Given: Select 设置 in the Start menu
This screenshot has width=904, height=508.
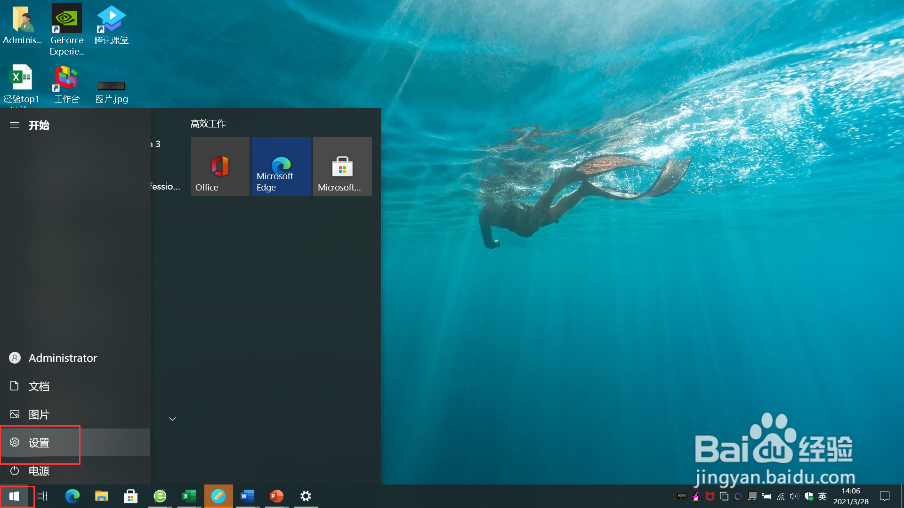Looking at the screenshot, I should coord(39,443).
